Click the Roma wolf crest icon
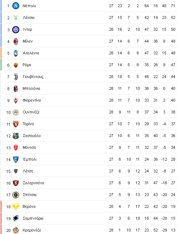The width and height of the screenshot is (178, 234). (x=16, y=65)
